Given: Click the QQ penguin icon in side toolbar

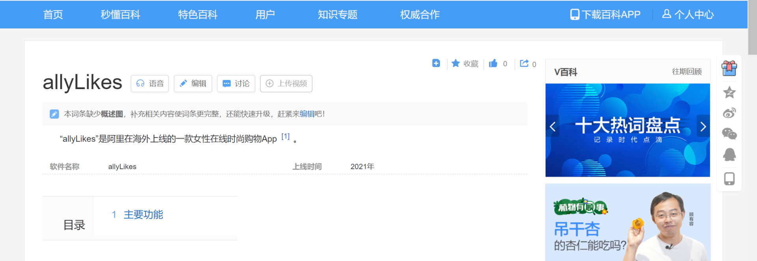Looking at the screenshot, I should pos(729,155).
